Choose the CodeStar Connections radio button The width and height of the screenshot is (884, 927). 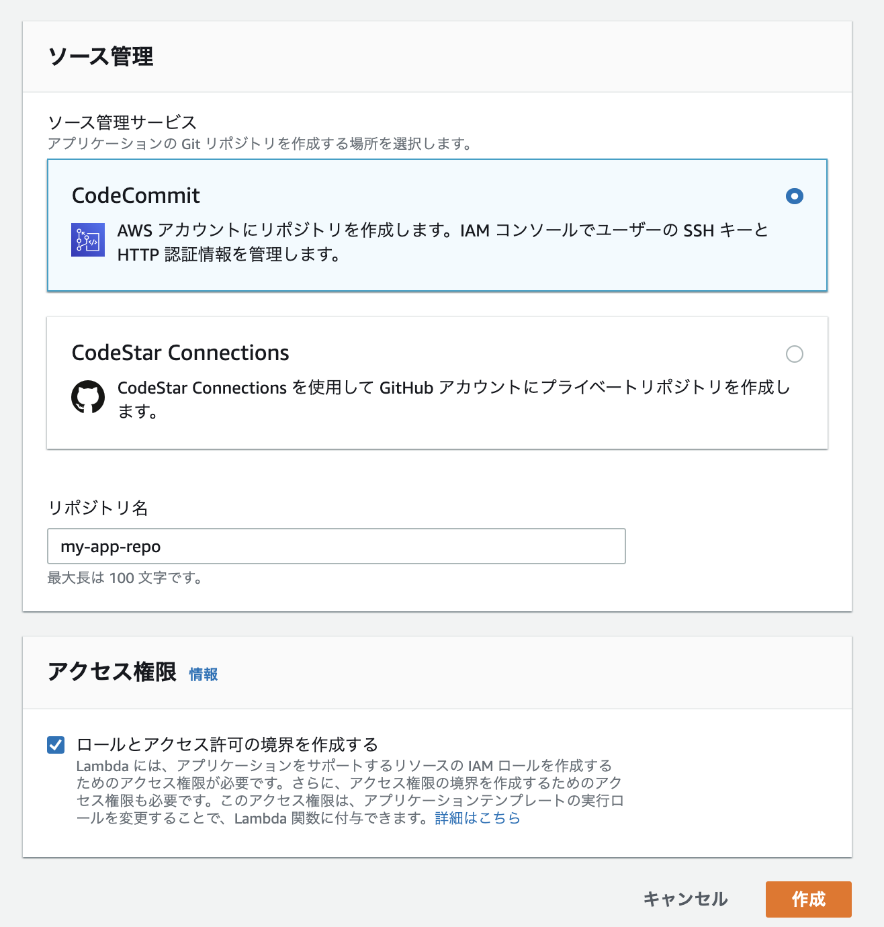795,355
